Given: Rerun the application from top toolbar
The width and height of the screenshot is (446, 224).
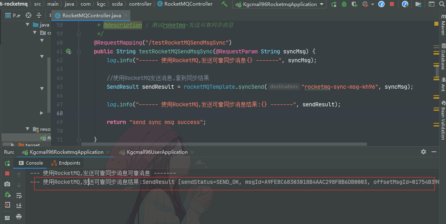Looking at the screenshot, I should pos(334,4).
